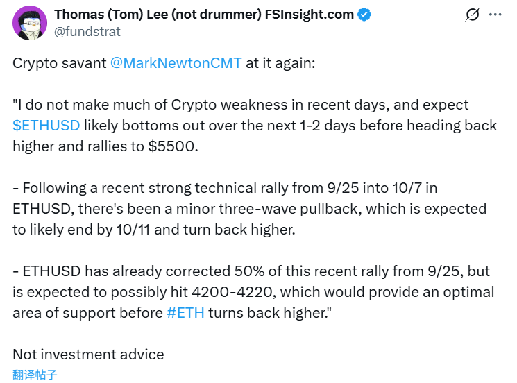Click the Grok icon beside the tweet header
The width and height of the screenshot is (517, 383).
click(x=473, y=15)
